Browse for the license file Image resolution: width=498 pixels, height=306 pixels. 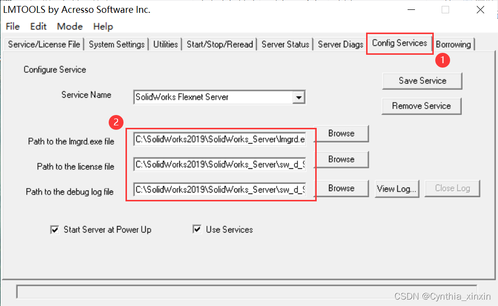coord(341,159)
